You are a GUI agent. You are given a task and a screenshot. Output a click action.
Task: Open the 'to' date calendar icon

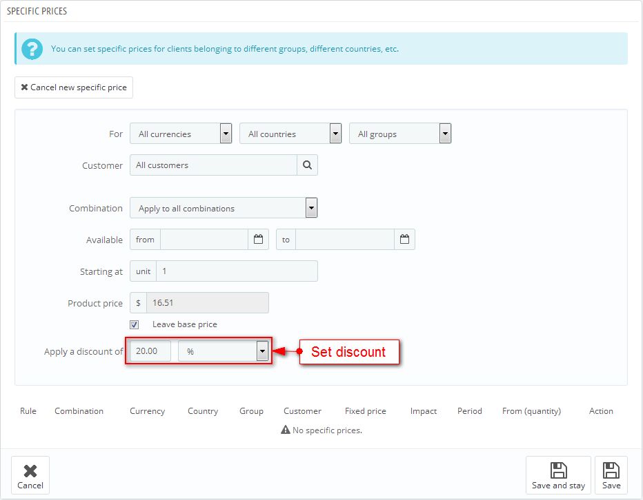tap(404, 240)
